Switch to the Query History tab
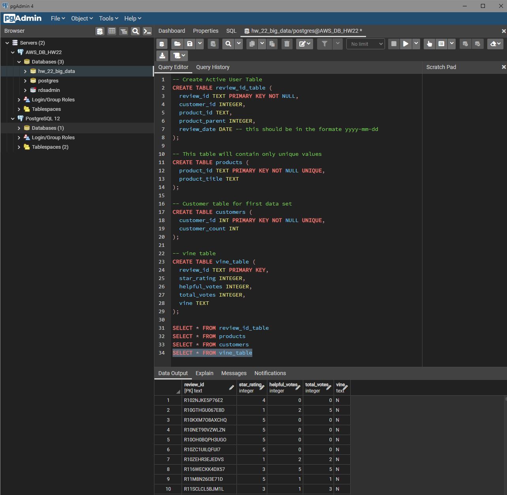This screenshot has width=507, height=495. point(212,67)
